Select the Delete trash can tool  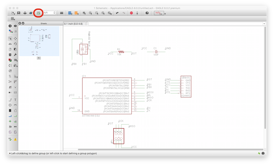tap(10, 55)
